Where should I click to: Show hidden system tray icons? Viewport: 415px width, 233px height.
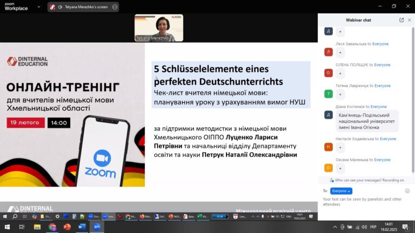(x=335, y=227)
